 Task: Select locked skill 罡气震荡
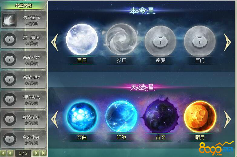(23, 40)
